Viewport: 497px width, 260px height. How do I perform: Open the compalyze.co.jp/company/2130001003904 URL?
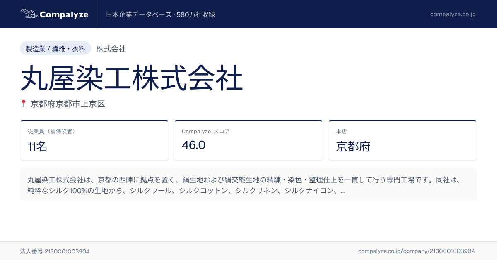click(416, 251)
